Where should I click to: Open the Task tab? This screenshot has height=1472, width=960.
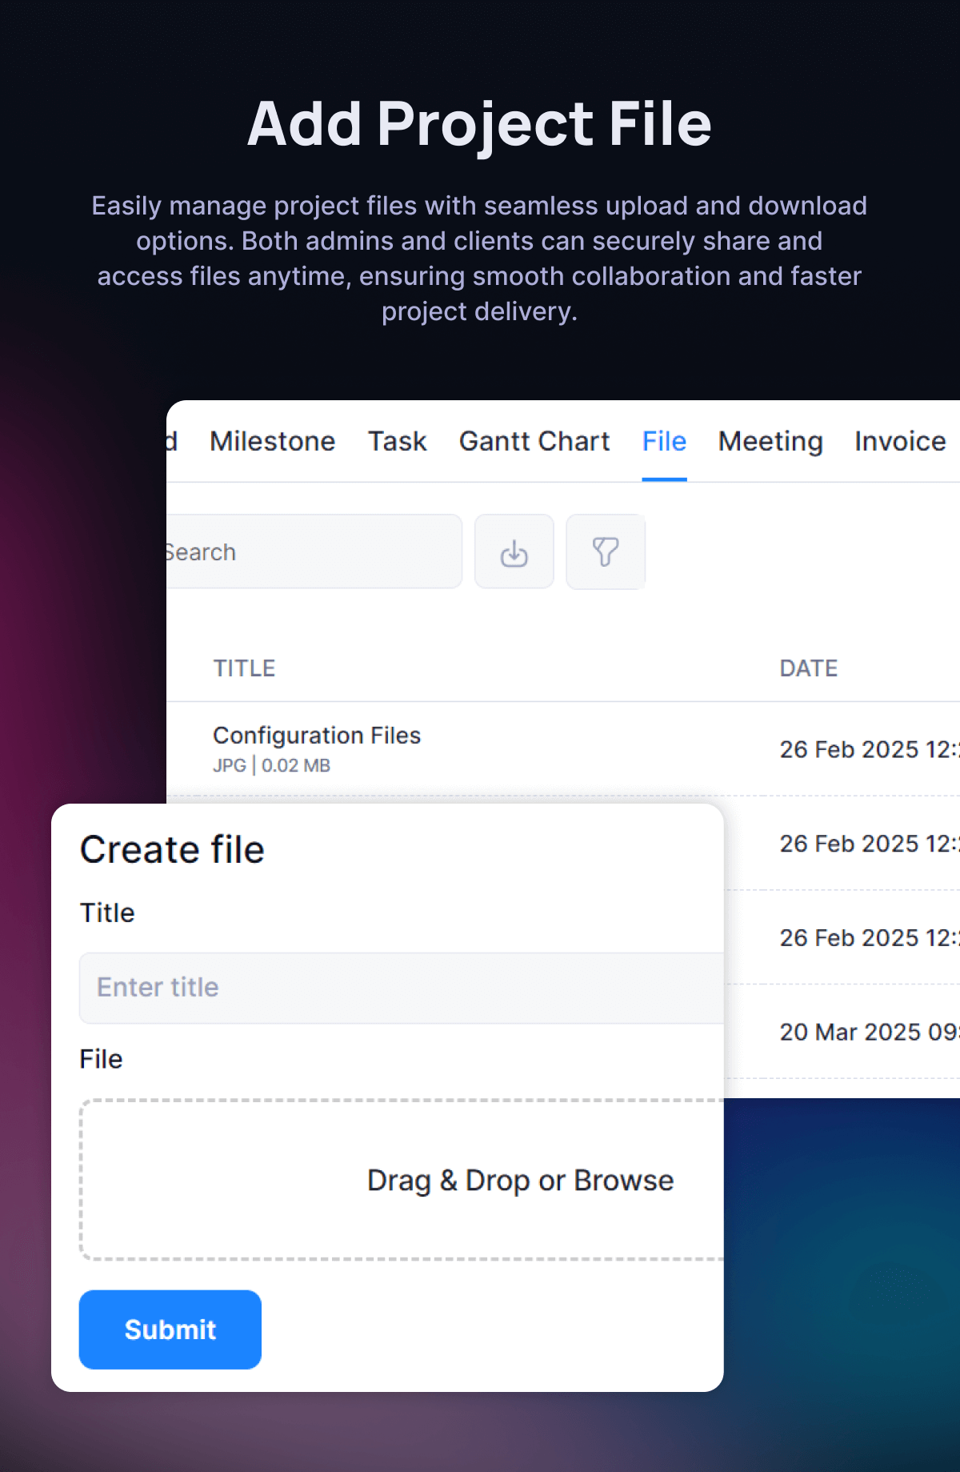point(397,441)
